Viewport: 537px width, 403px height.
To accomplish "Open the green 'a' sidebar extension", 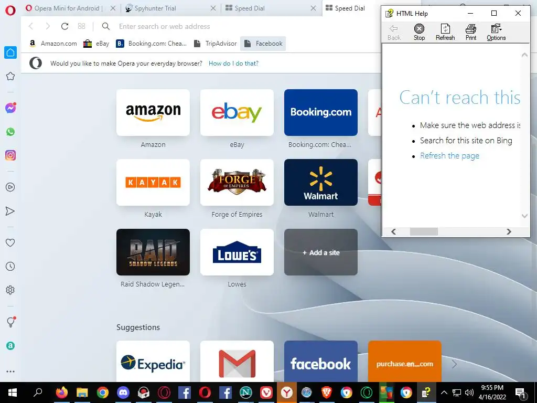I will coord(10,346).
